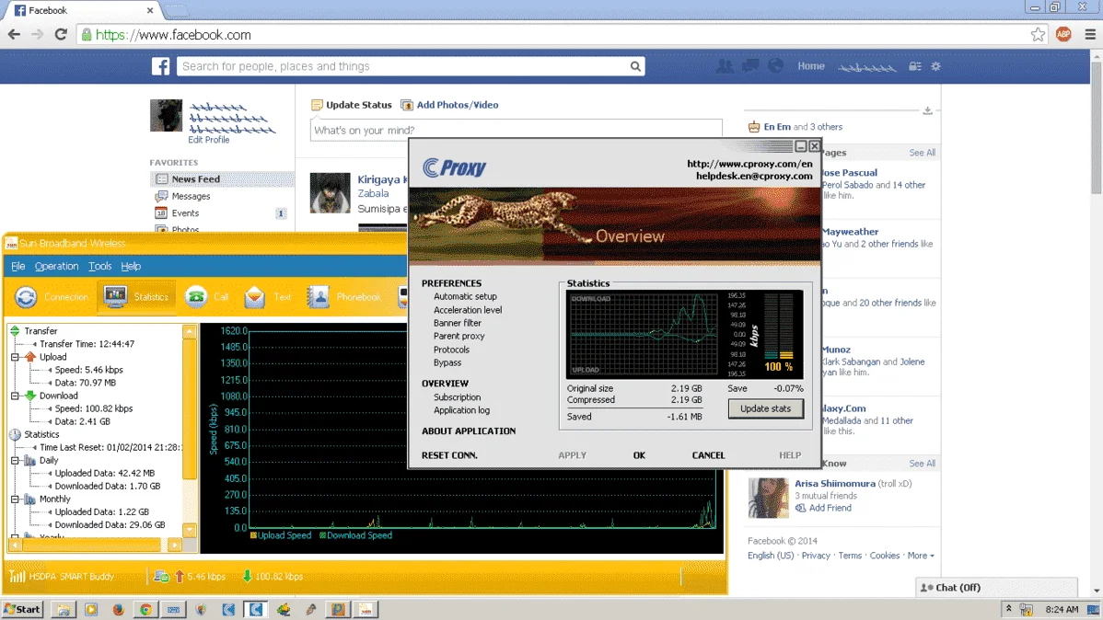Click OK in CProxy dialog

pos(639,455)
